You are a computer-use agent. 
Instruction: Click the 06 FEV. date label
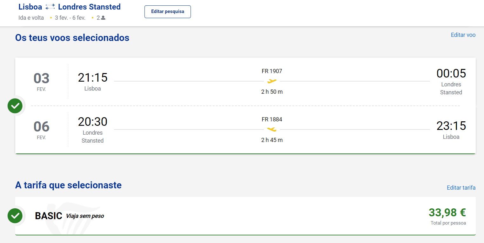[42, 130]
